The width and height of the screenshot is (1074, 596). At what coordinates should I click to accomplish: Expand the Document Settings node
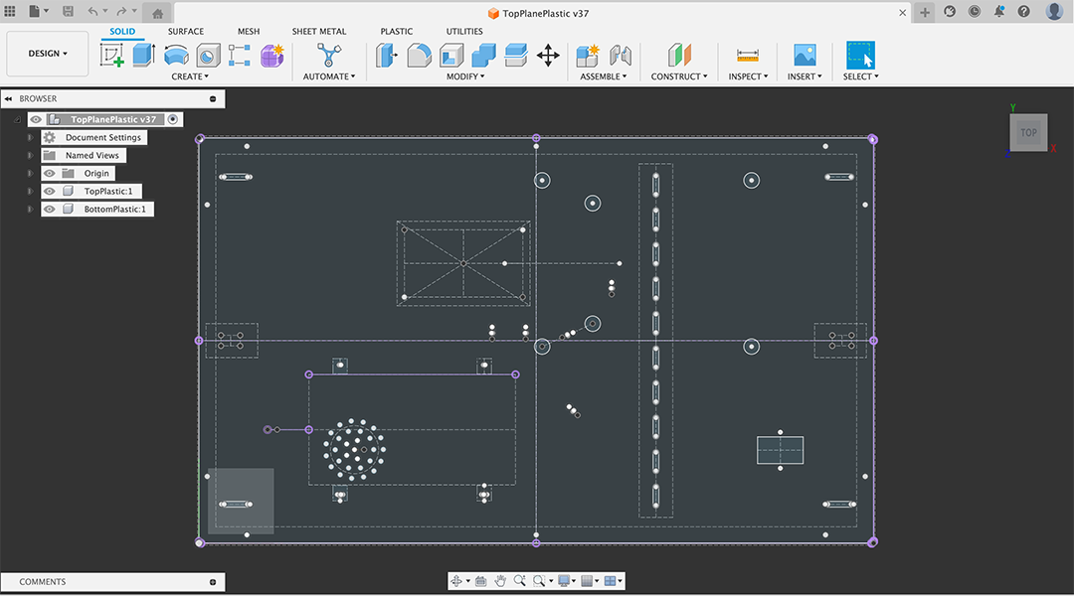click(x=31, y=138)
